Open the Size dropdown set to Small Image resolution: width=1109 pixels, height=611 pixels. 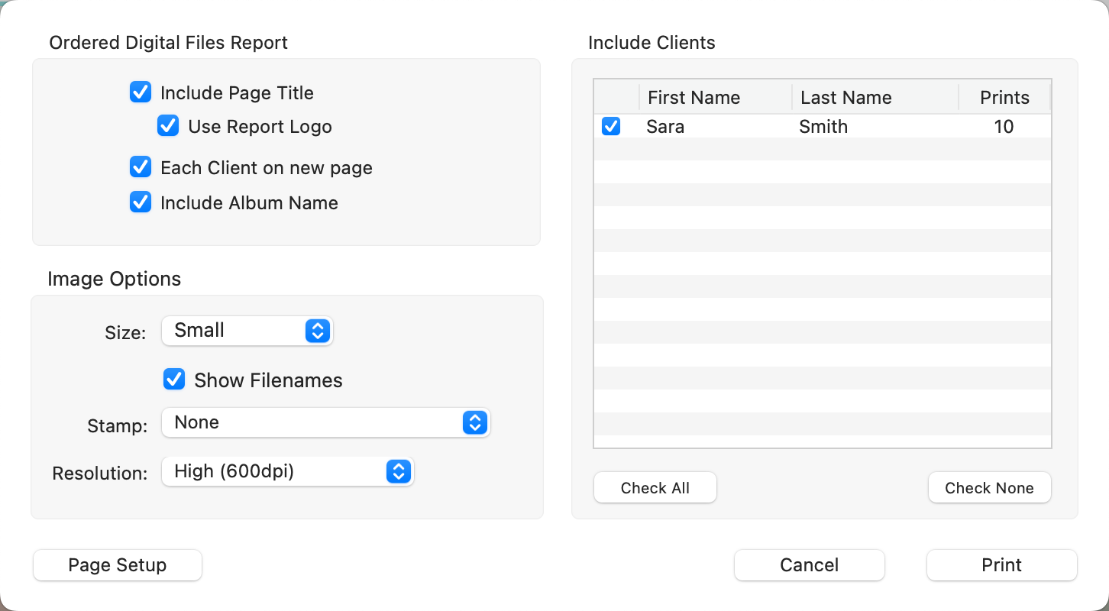(x=247, y=331)
